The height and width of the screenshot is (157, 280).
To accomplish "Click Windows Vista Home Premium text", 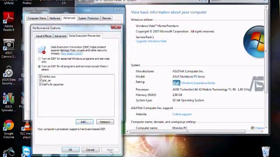I will coord(157,26).
